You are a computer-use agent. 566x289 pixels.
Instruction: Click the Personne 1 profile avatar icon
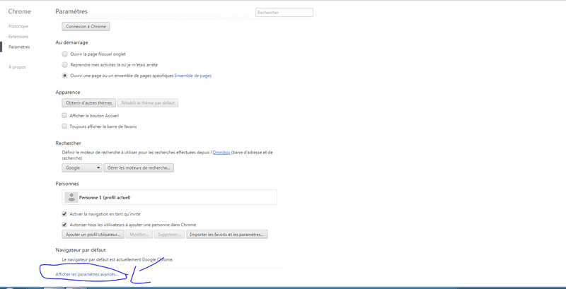point(71,197)
